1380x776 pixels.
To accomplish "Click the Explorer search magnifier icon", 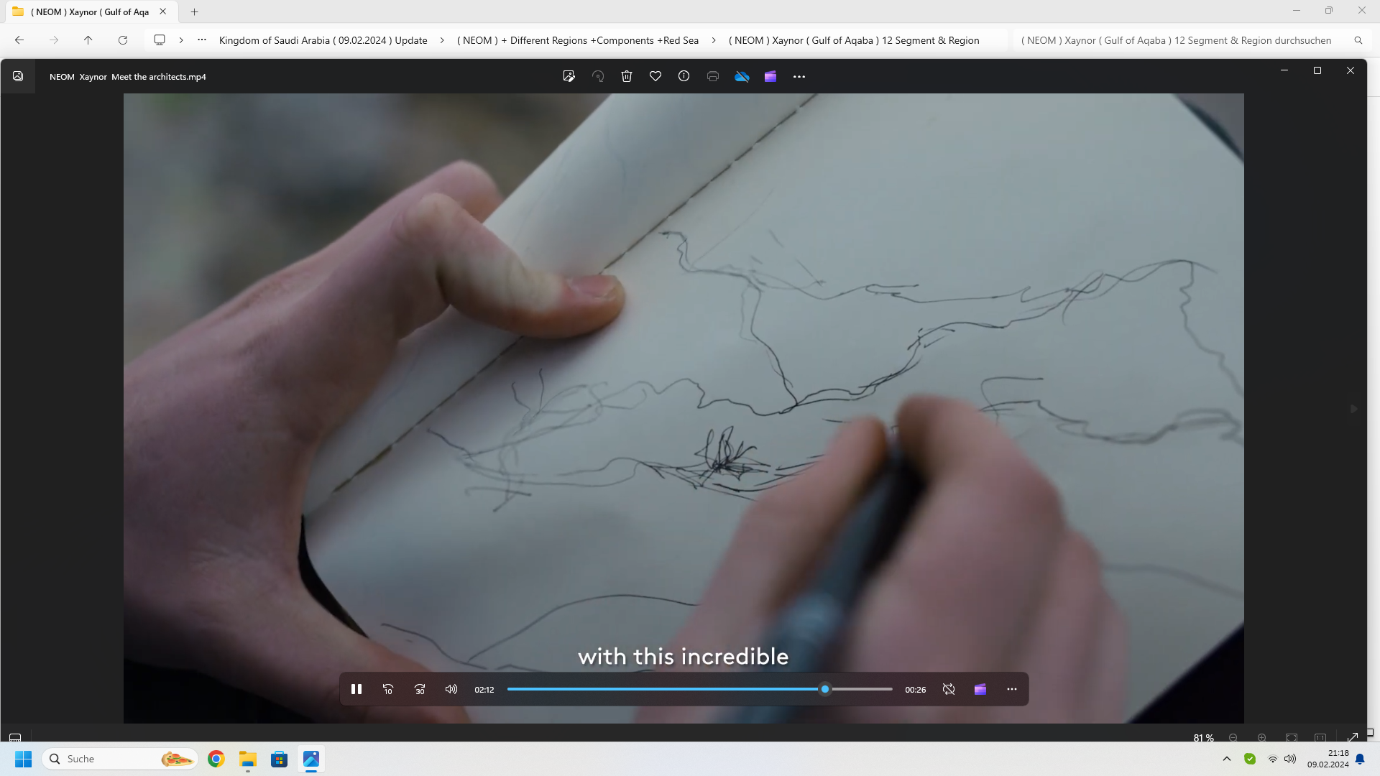I will 1358,40.
